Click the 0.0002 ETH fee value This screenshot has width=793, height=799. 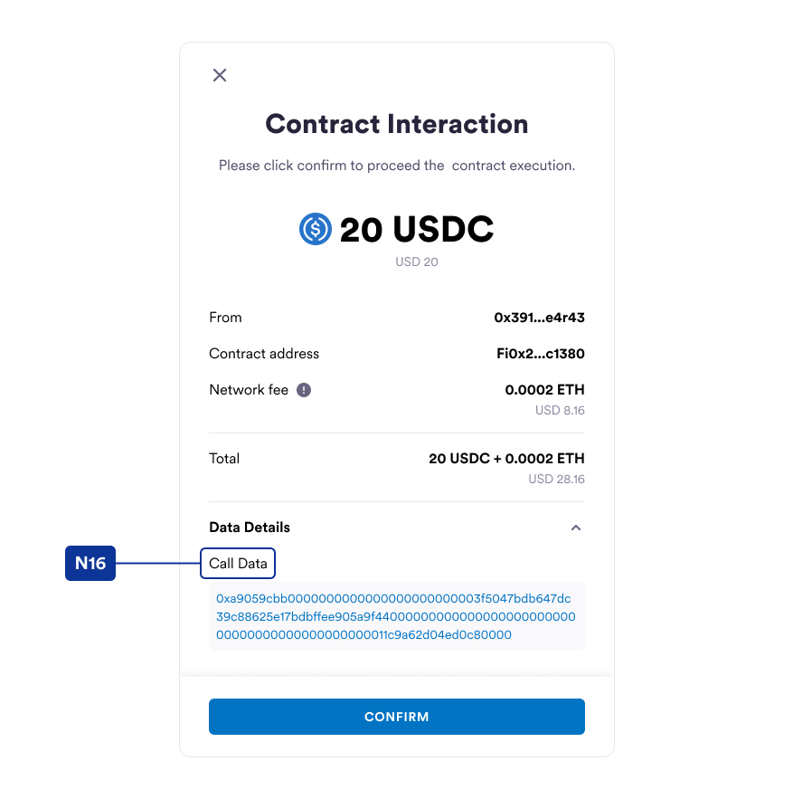(544, 390)
